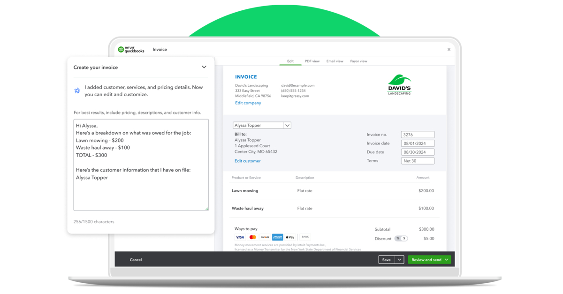Viewport: 563px width, 294px height.
Task: Switch to the Payor view tab
Action: [358, 61]
